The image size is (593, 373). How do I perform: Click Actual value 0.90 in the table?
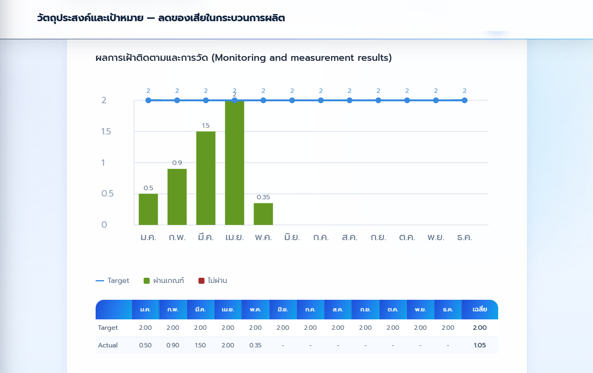coord(173,345)
